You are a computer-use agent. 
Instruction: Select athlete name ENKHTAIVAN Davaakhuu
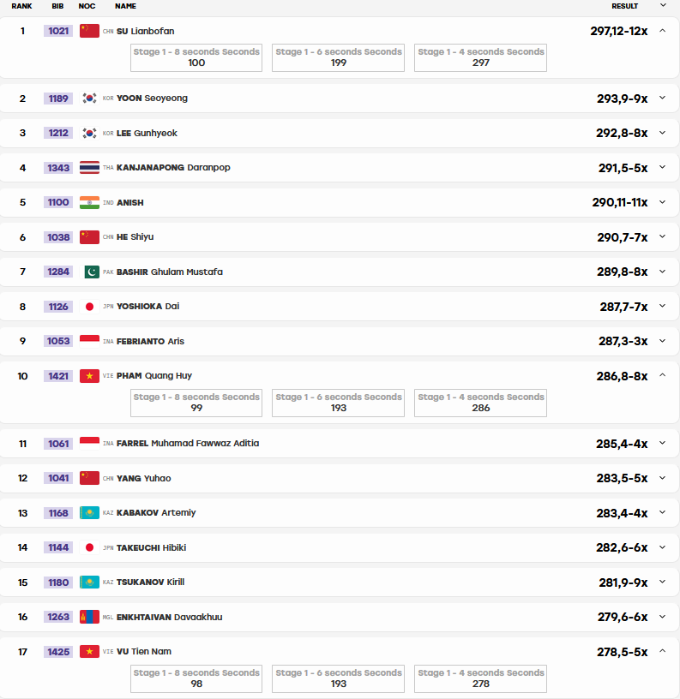click(169, 617)
